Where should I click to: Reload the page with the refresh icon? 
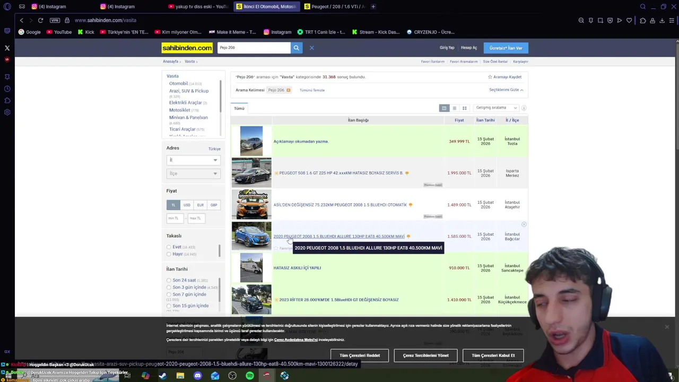(x=40, y=20)
